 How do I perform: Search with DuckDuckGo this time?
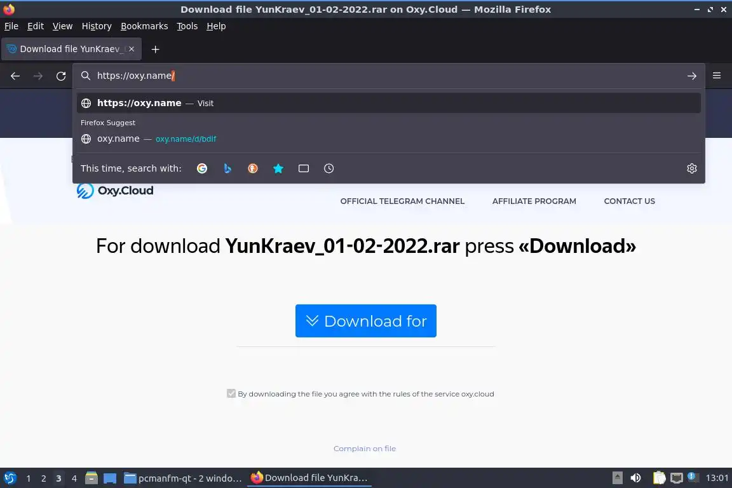click(x=252, y=168)
